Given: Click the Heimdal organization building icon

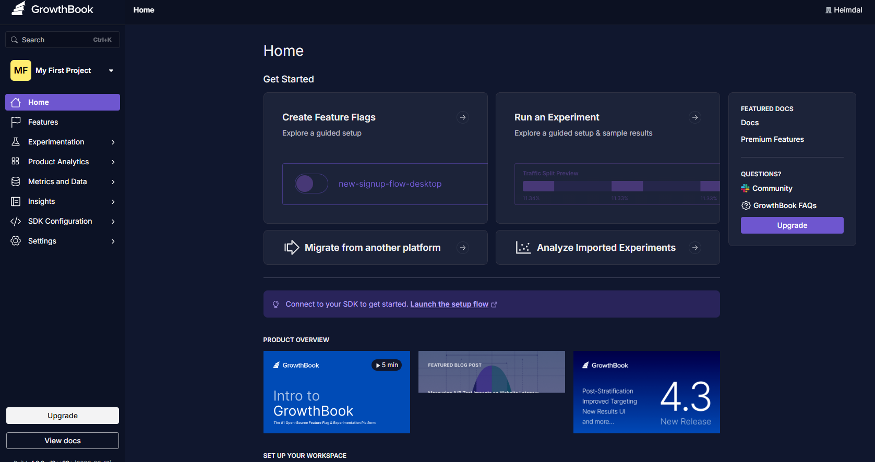Looking at the screenshot, I should click(x=829, y=10).
